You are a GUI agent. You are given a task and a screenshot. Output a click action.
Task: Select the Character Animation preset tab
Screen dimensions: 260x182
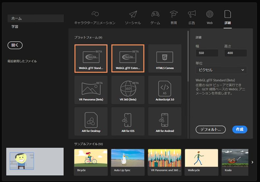95,18
